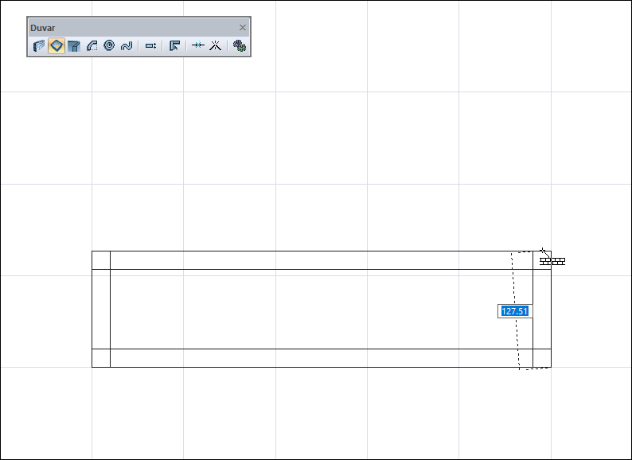
Task: Select the circular wall tool
Action: coord(109,45)
